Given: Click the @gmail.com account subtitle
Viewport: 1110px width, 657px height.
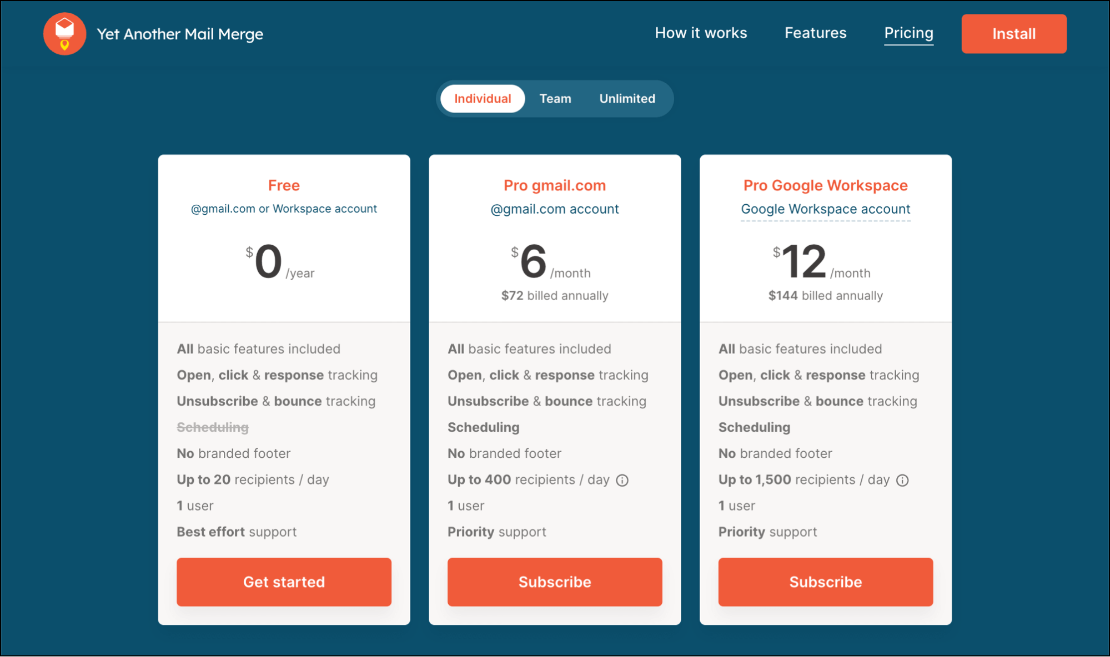Looking at the screenshot, I should click(x=555, y=209).
